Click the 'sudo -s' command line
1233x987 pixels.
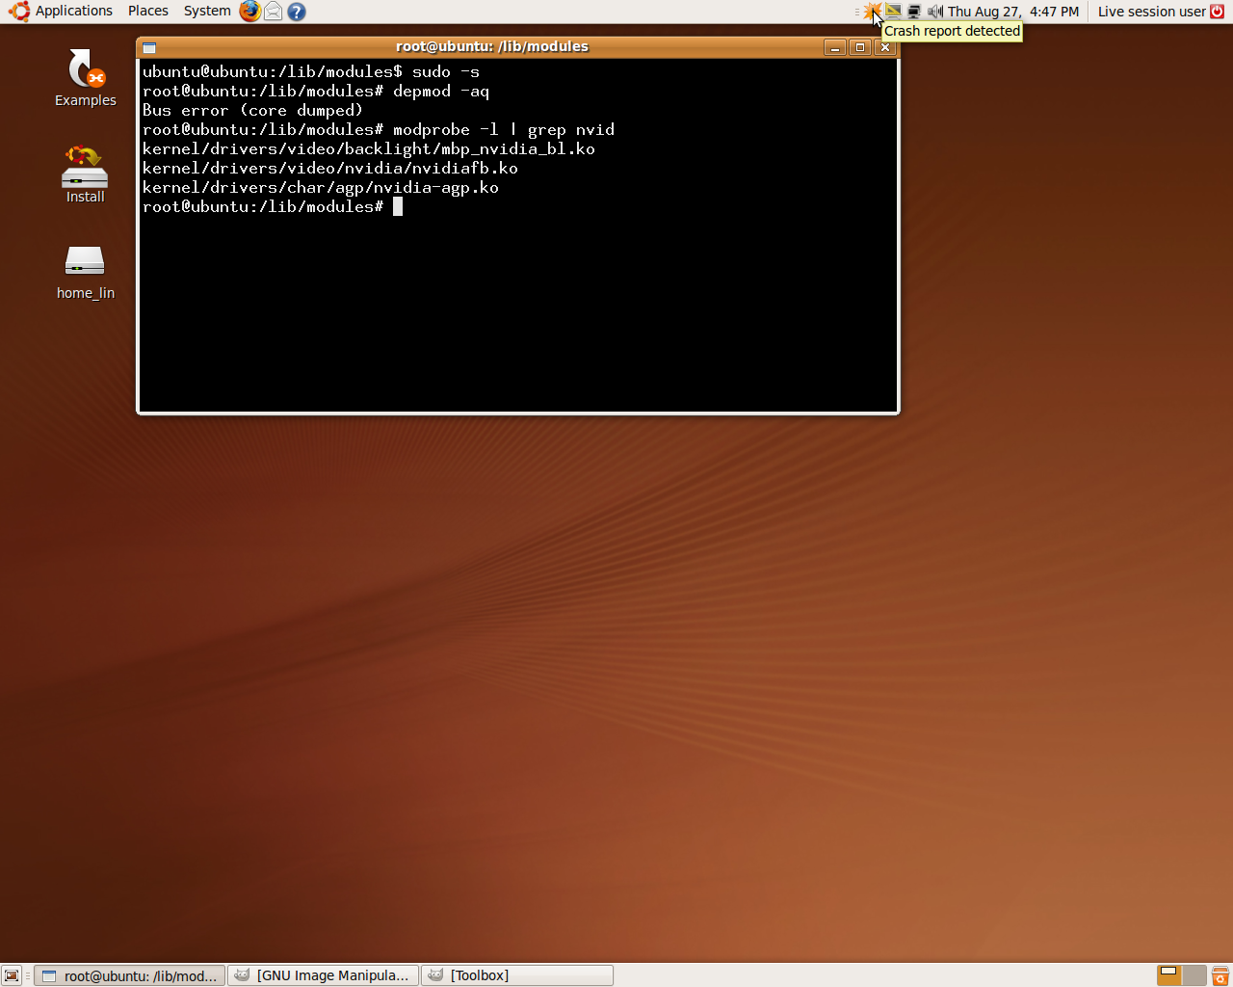tap(311, 71)
